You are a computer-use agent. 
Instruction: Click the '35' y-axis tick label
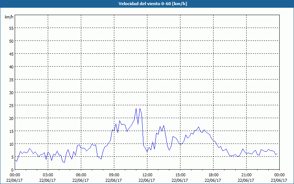11,79
